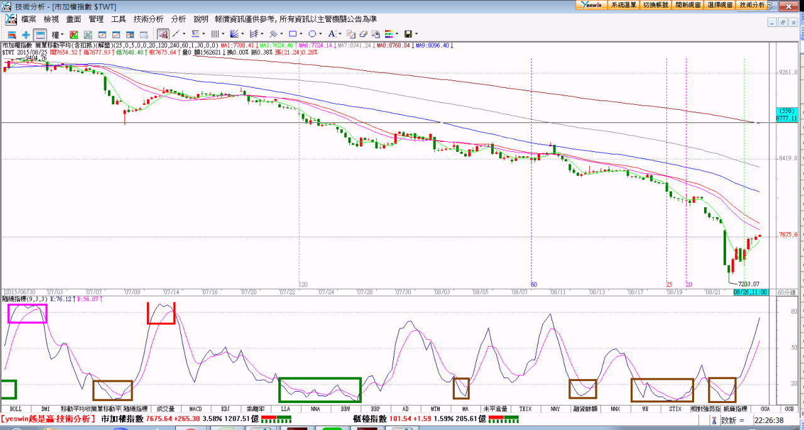Screen dimensions: 804x430
Task: Switch to the MACD indicator tab
Action: click(x=195, y=409)
